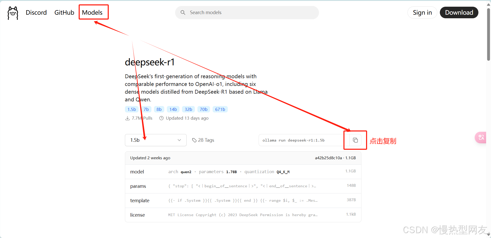Click the Search models field
This screenshot has width=491, height=238.
click(247, 13)
